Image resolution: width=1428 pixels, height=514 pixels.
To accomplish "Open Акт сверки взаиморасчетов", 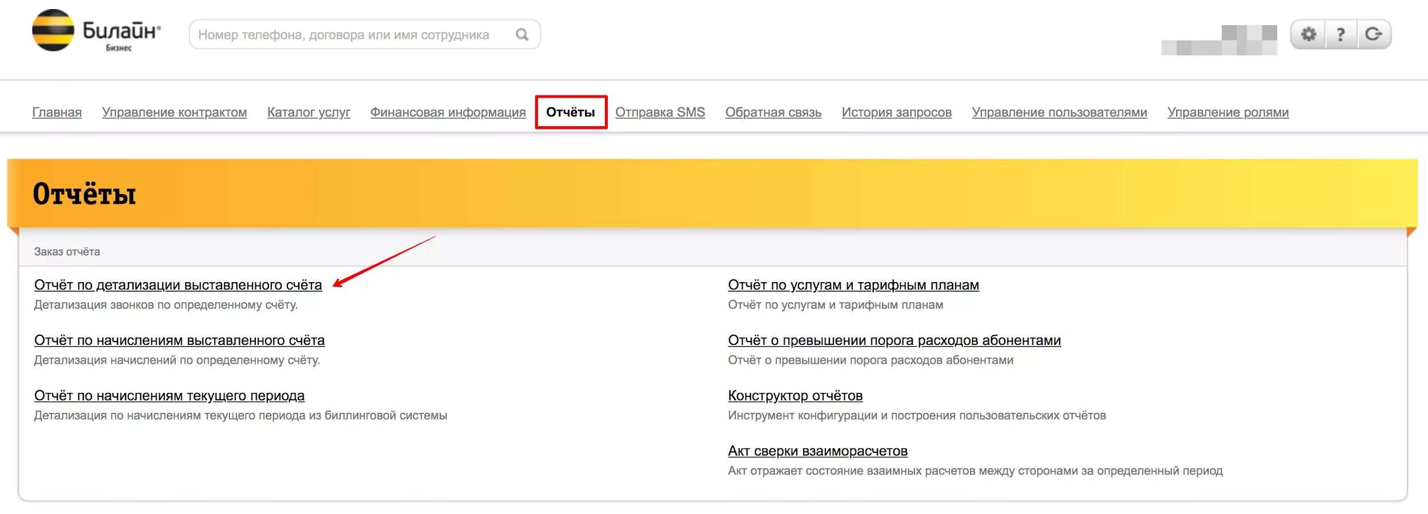I will coord(817,451).
